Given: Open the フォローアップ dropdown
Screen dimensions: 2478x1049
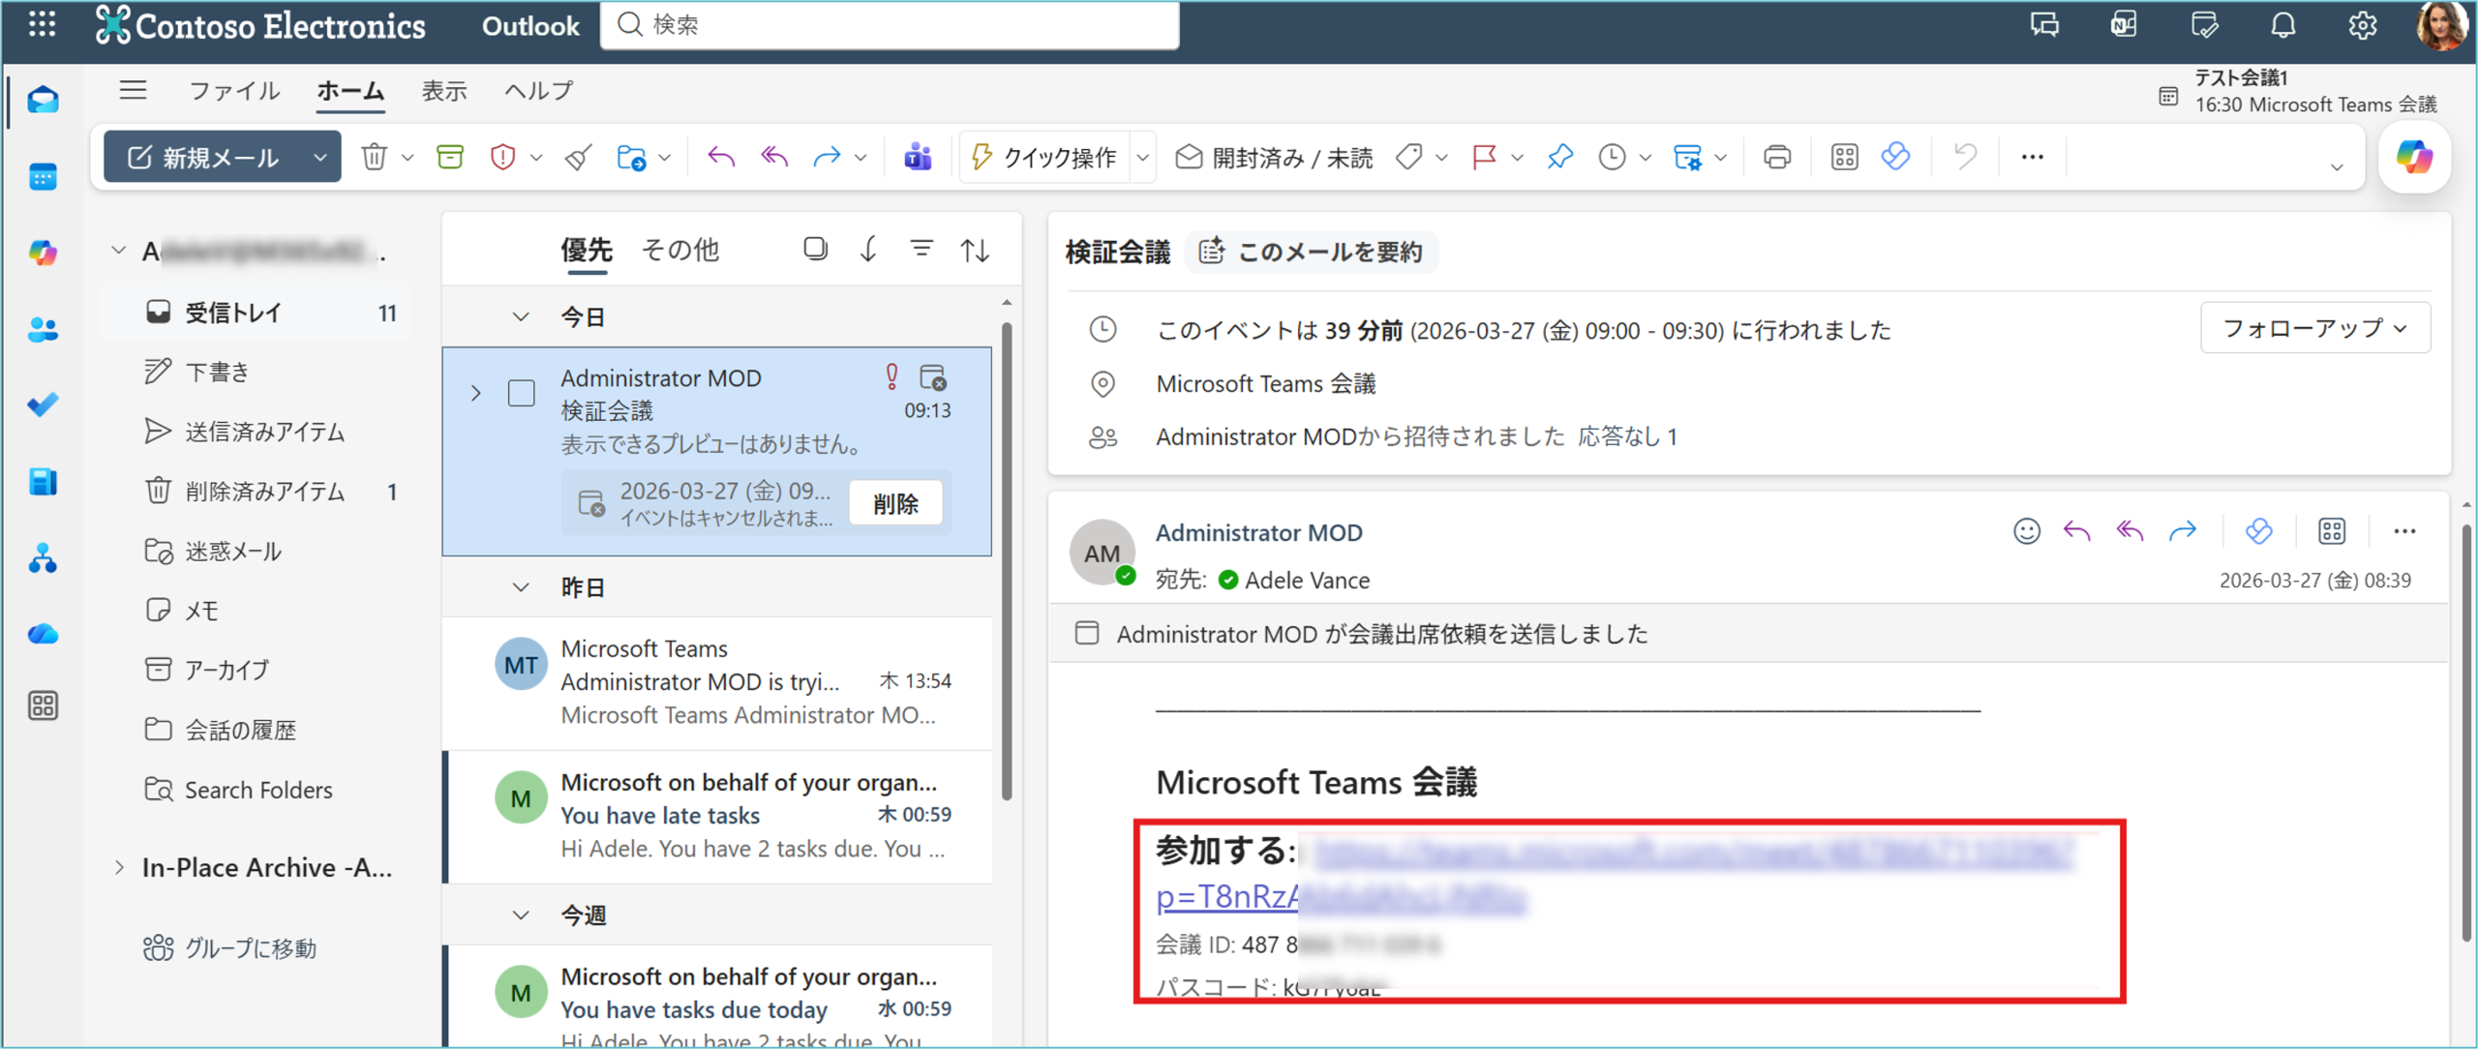Looking at the screenshot, I should [x=2314, y=329].
